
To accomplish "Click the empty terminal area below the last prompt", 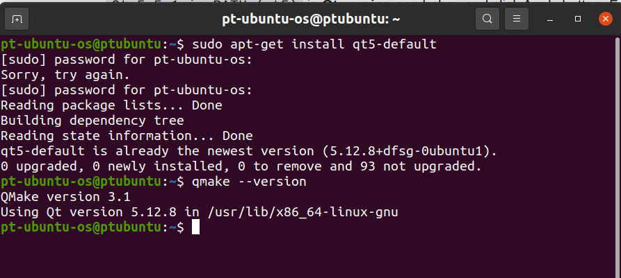I will 307,257.
